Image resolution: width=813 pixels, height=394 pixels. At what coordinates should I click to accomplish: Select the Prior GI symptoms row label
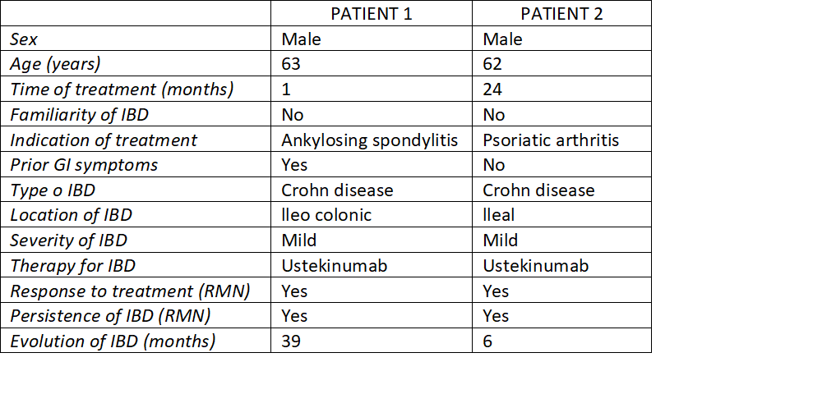85,165
